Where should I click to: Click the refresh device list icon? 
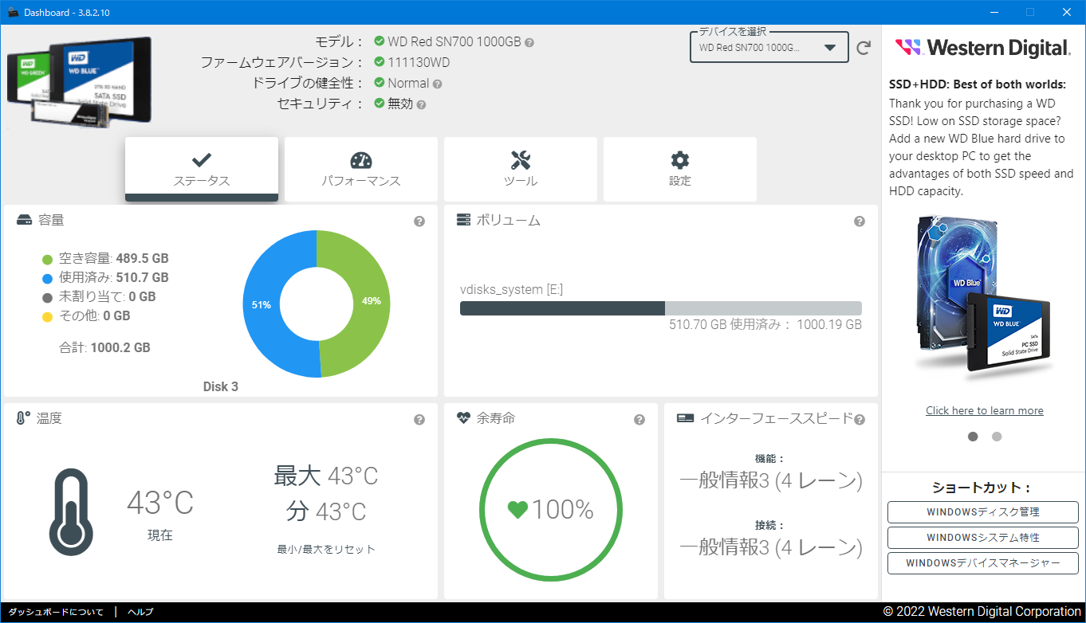[x=864, y=48]
